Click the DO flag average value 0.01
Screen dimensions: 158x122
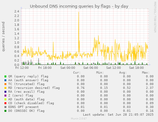(x=127, y=111)
